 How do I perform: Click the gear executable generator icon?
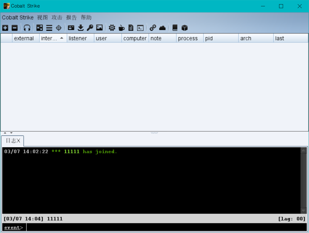(112, 28)
